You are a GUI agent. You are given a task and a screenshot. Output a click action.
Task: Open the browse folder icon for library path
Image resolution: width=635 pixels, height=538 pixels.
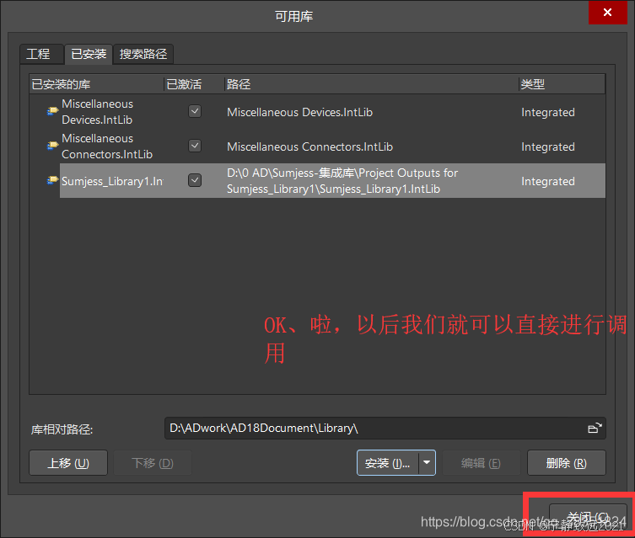[595, 428]
